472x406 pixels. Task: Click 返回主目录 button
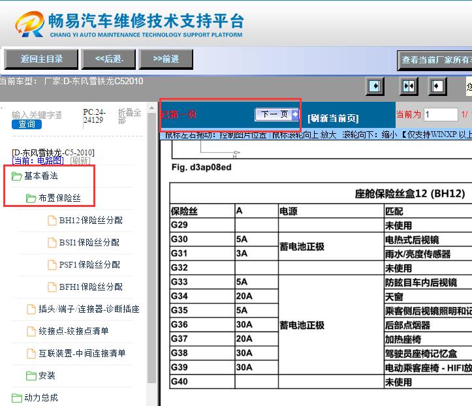41,59
